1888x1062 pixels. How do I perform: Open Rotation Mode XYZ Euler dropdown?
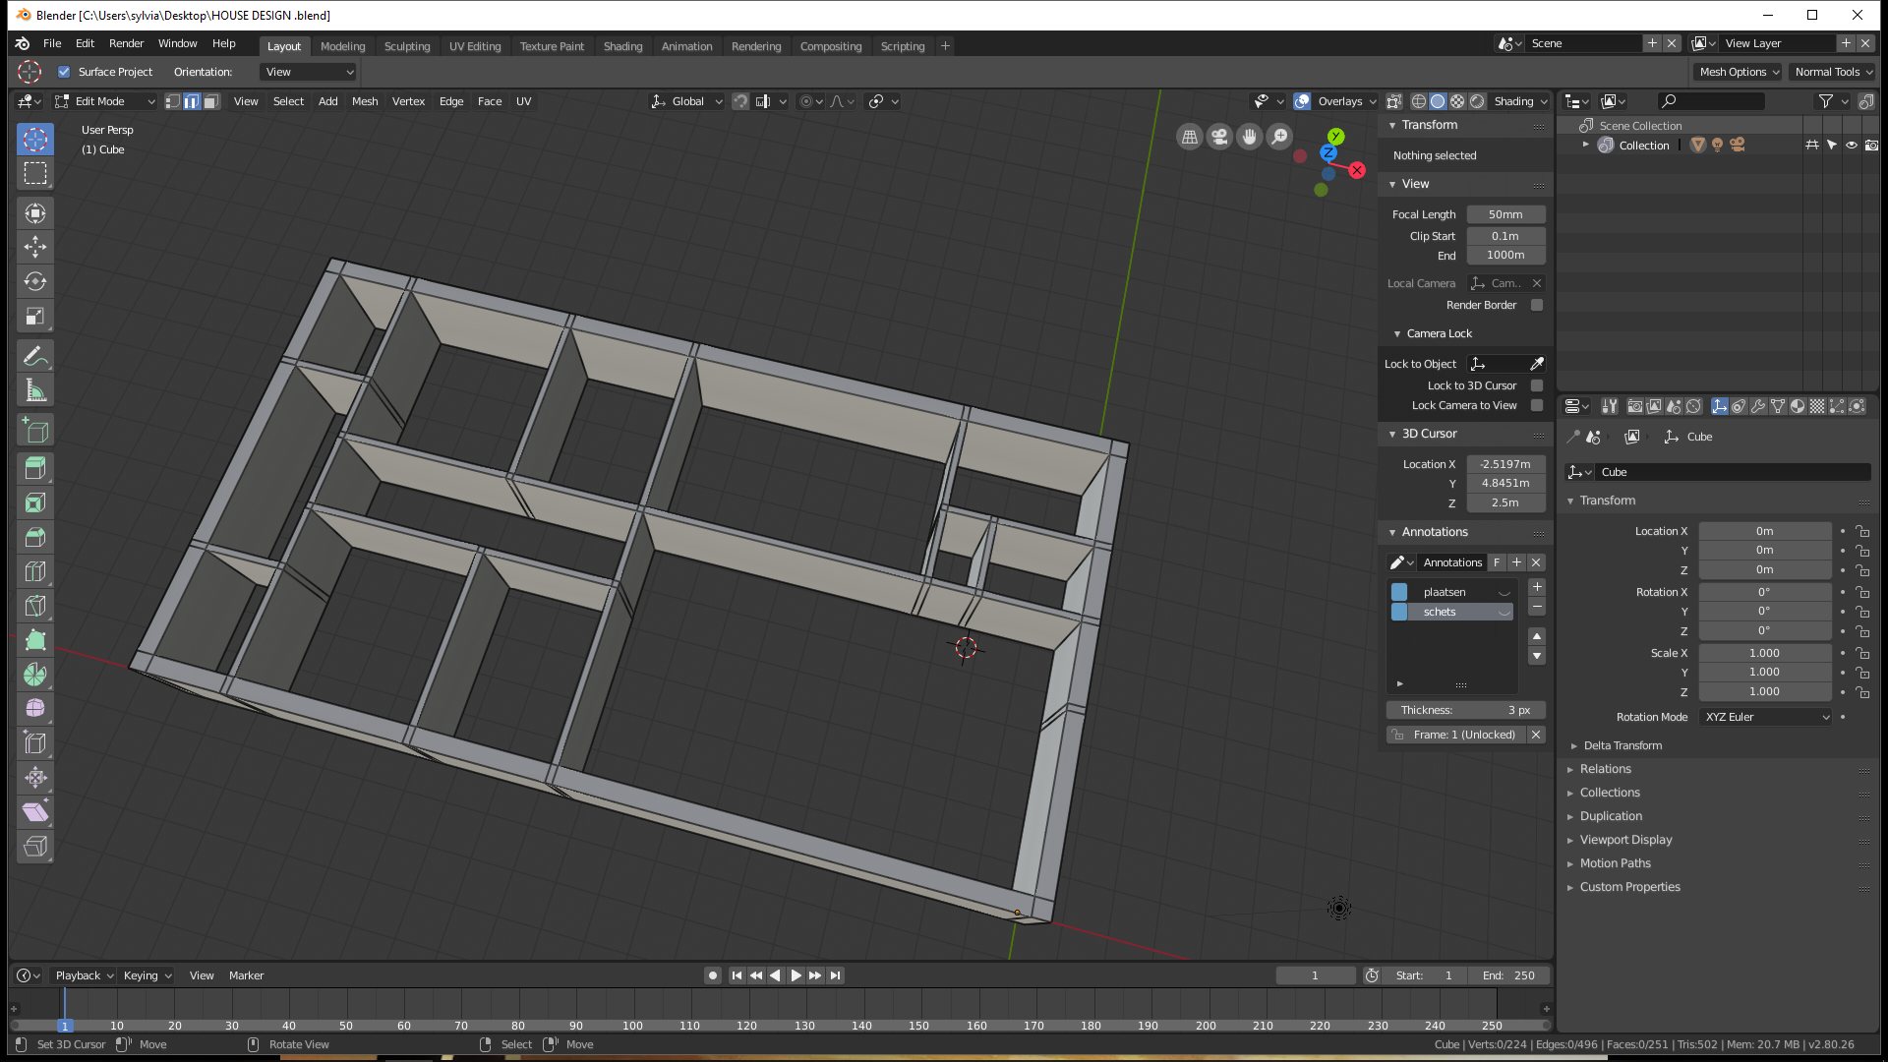click(1766, 717)
